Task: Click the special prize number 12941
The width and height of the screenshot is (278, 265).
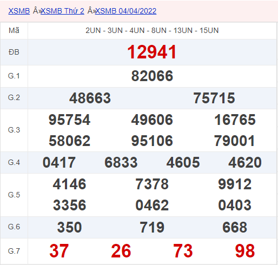Action: click(152, 52)
